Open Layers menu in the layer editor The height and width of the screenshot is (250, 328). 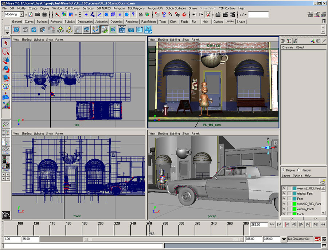pyautogui.click(x=286, y=175)
